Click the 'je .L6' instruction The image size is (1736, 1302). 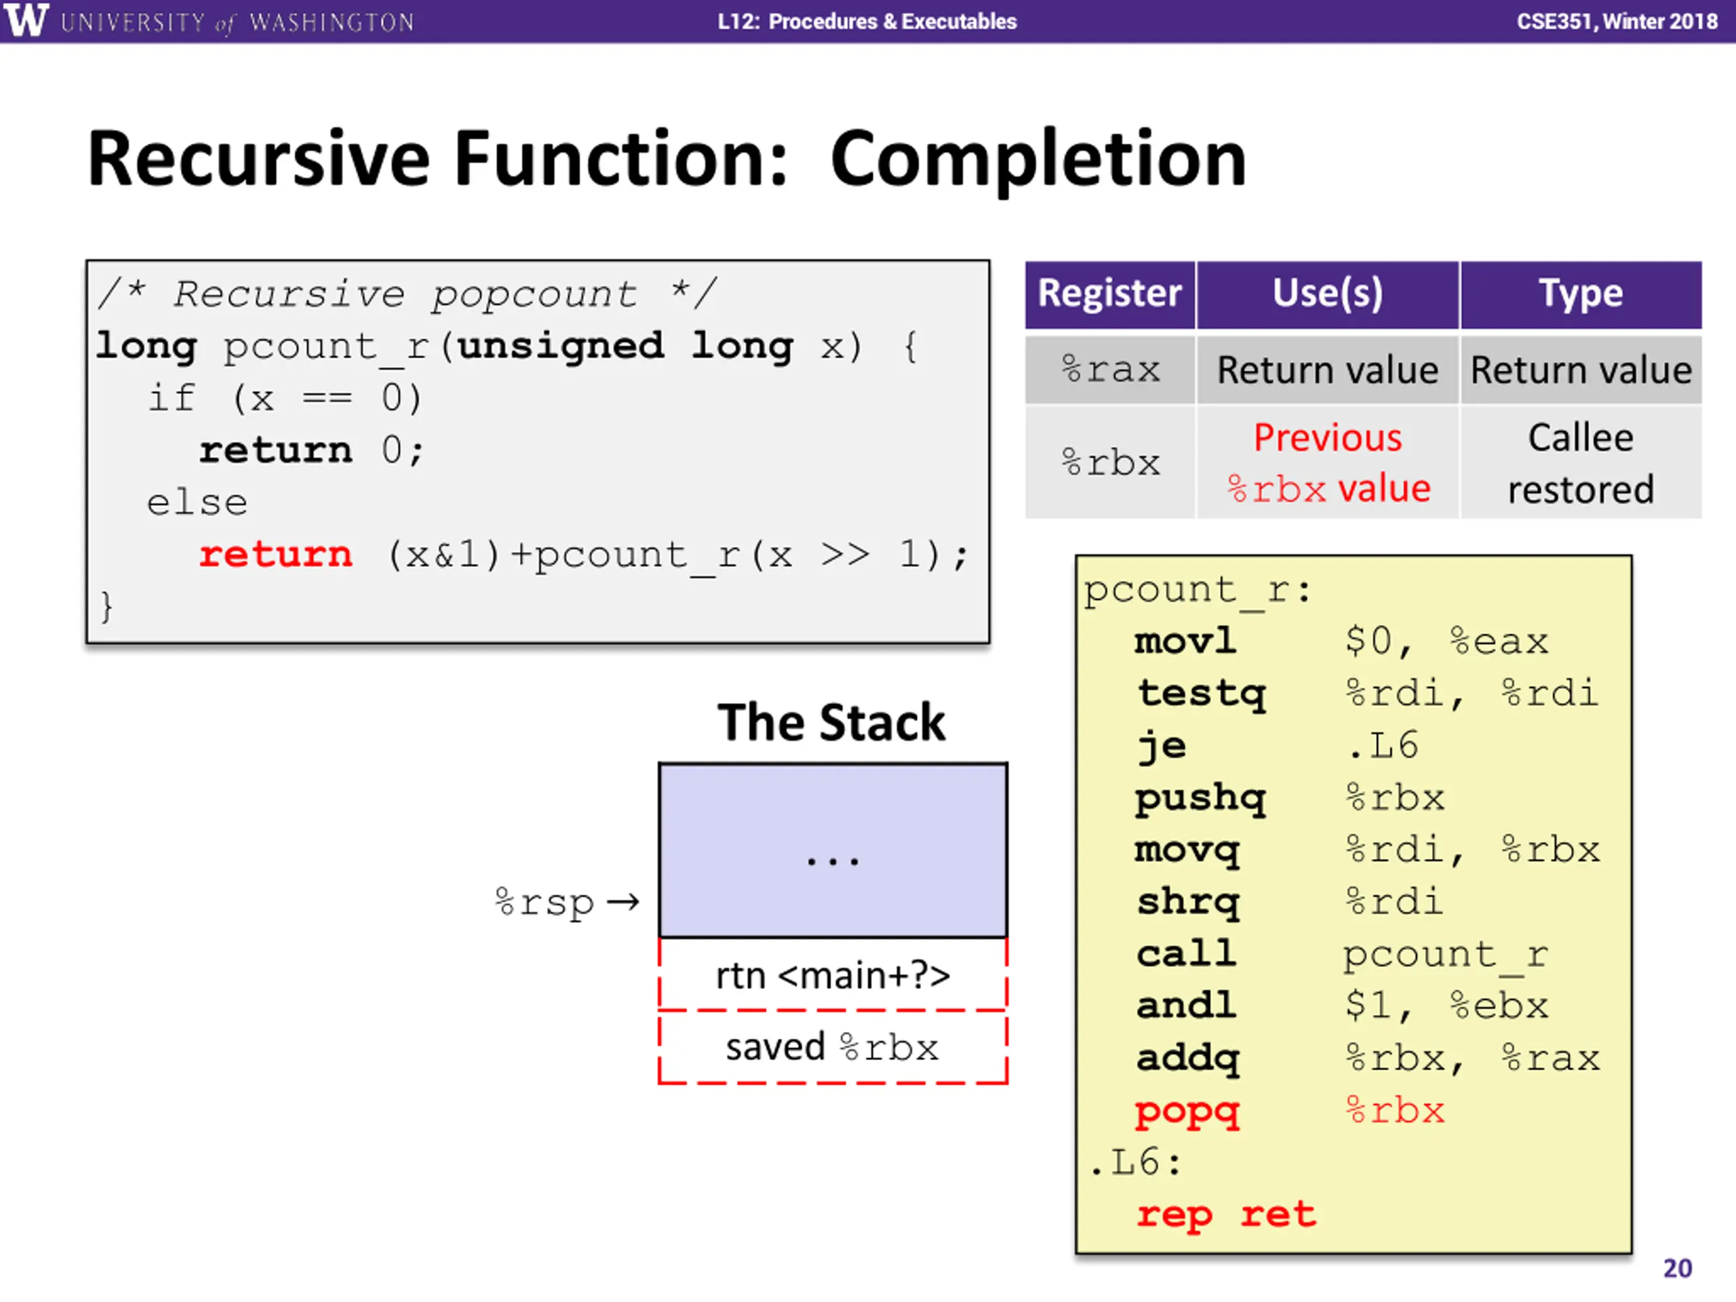1278,745
